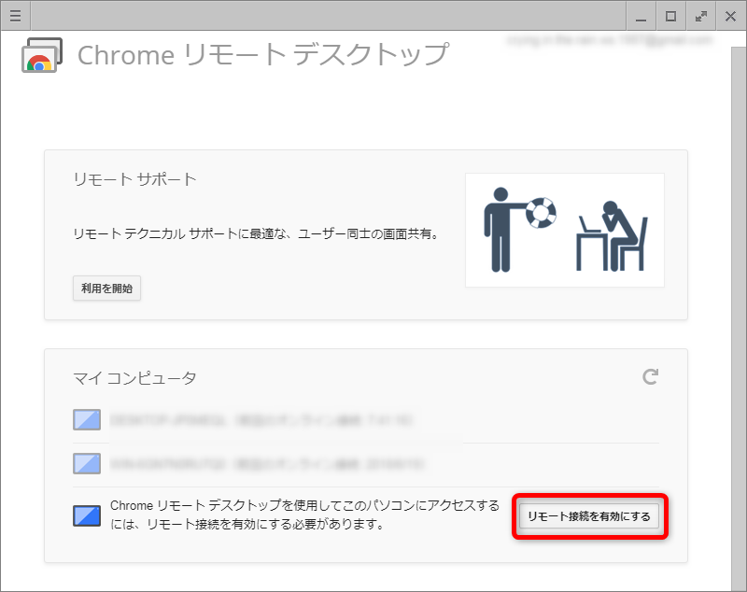Click this-computer icon beside enable-remote text
Viewport: 747px width, 592px height.
coord(87,515)
